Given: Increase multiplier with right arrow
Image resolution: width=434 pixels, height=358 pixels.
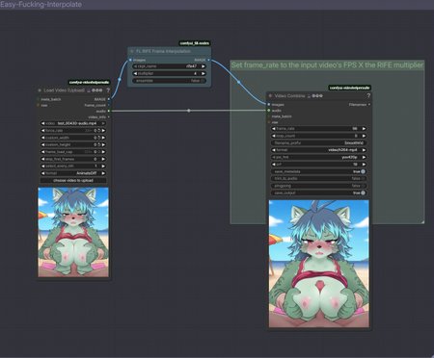Looking at the screenshot, I should pos(203,73).
